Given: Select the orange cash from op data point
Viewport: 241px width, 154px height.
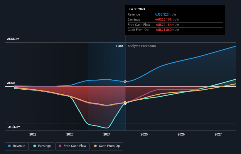Looking at the screenshot, I should click(x=125, y=103).
